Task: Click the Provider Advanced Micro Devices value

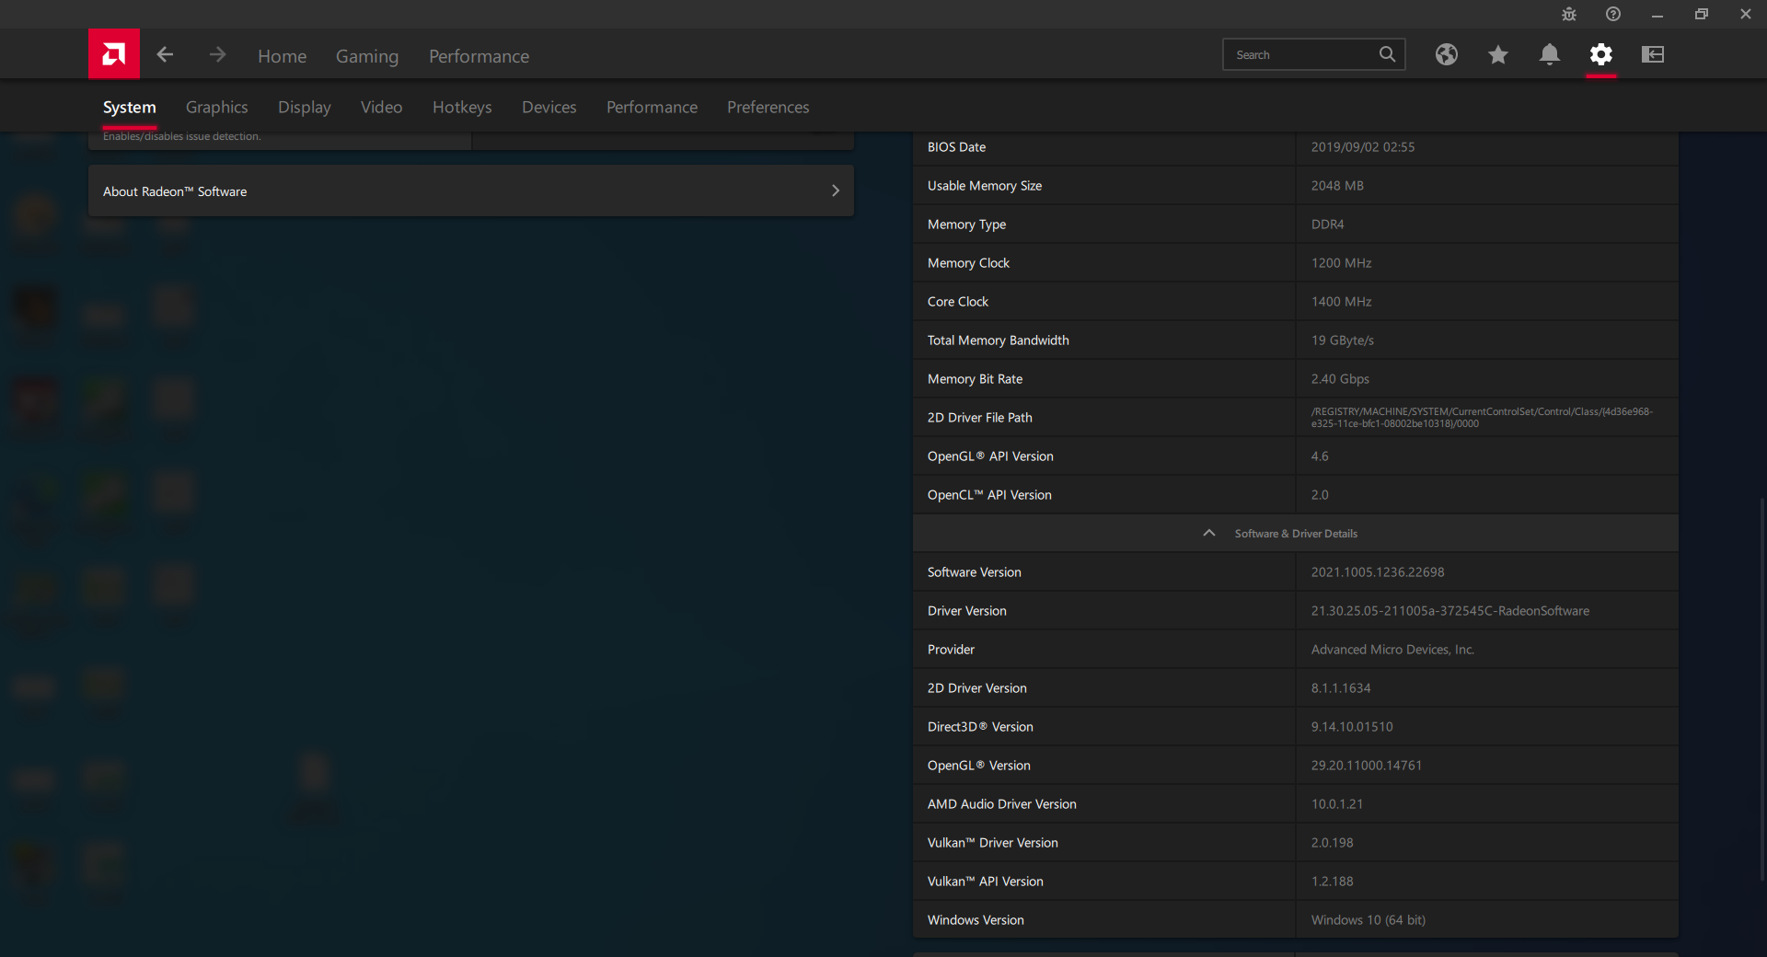Action: pos(1392,650)
